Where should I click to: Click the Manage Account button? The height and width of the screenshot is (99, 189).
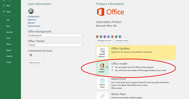(x=104, y=41)
